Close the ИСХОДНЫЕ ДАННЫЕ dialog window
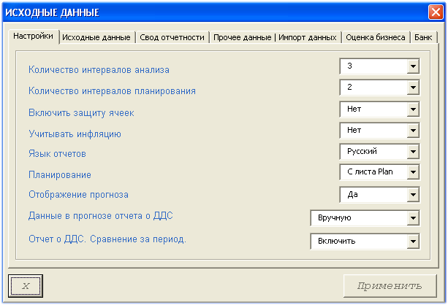This screenshot has width=448, height=305. click(436, 12)
